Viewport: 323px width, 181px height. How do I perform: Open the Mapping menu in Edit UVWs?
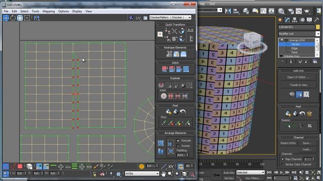coord(48,11)
